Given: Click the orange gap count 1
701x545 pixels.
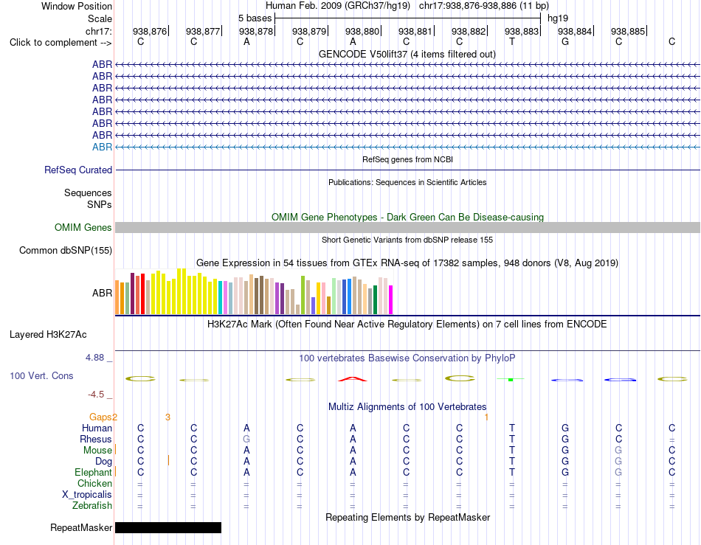Looking at the screenshot, I should click(486, 417).
